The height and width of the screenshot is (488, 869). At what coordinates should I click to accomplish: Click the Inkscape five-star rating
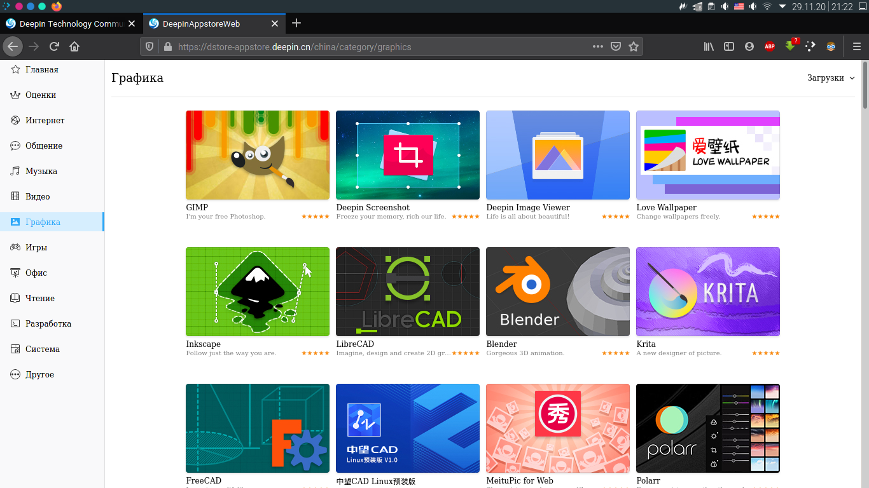(x=316, y=353)
